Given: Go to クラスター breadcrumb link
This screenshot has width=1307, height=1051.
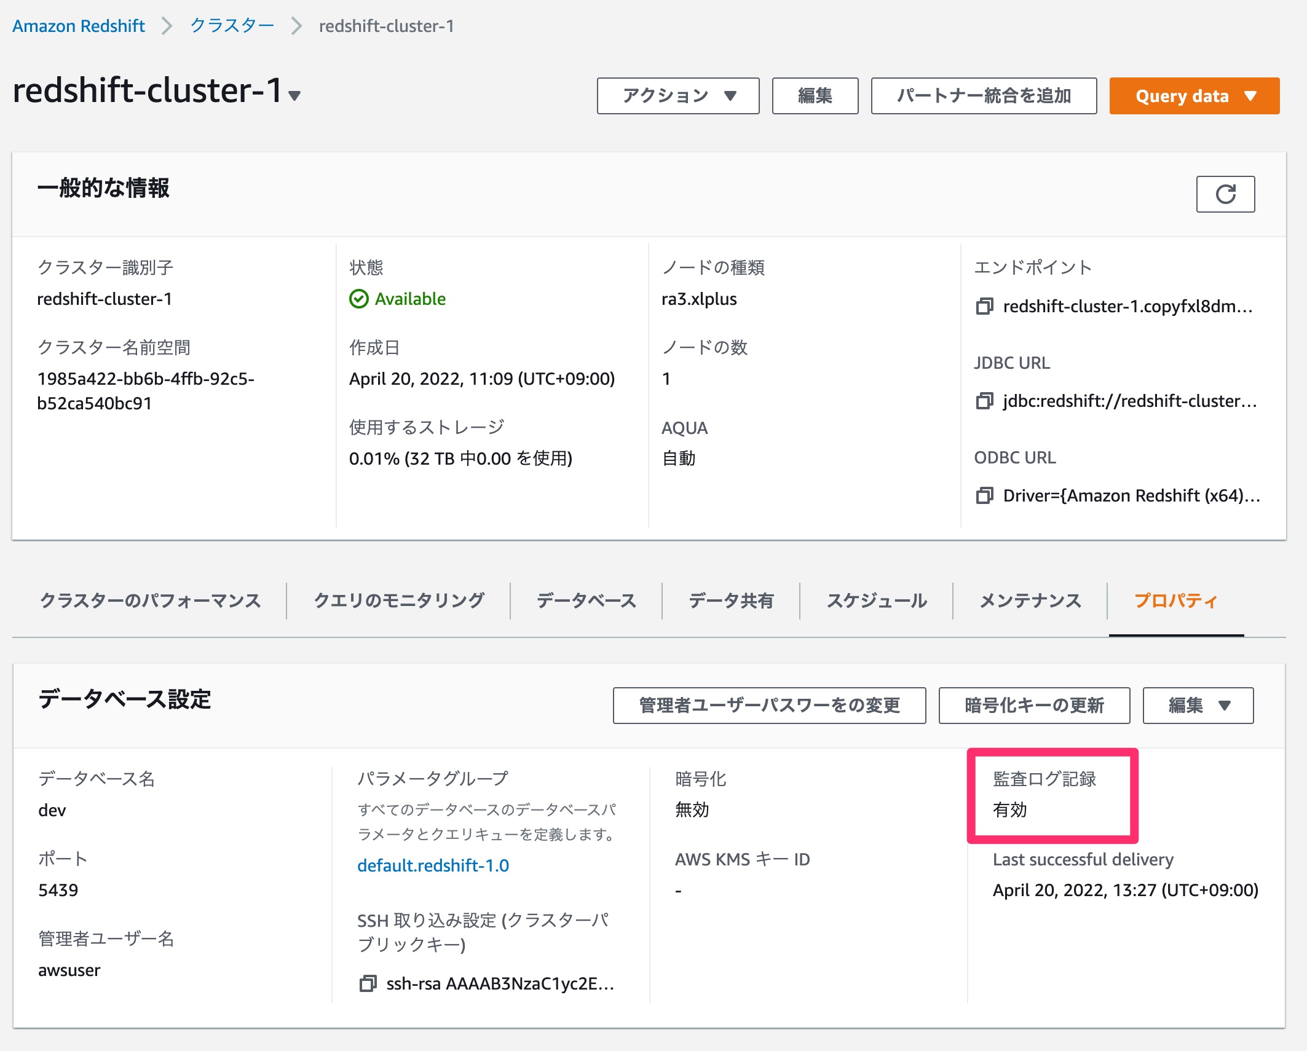Looking at the screenshot, I should pyautogui.click(x=232, y=26).
